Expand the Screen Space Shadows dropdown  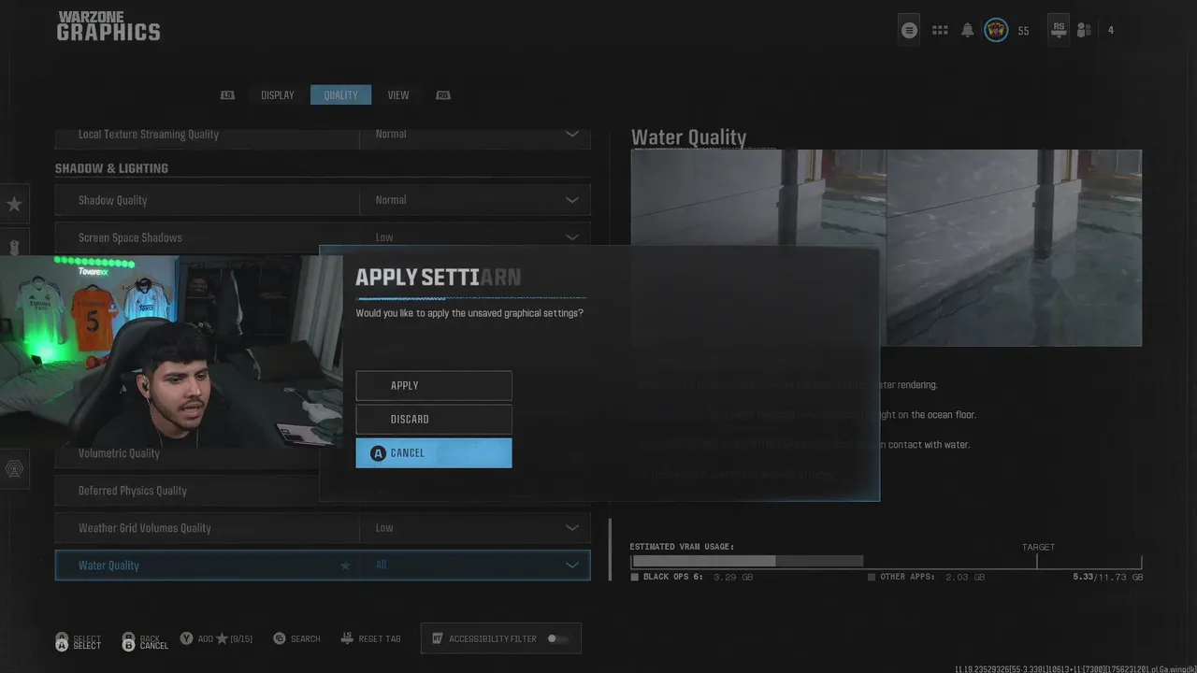[571, 237]
